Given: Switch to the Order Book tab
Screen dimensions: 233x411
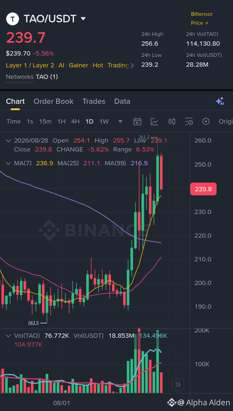Looking at the screenshot, I should tap(53, 101).
